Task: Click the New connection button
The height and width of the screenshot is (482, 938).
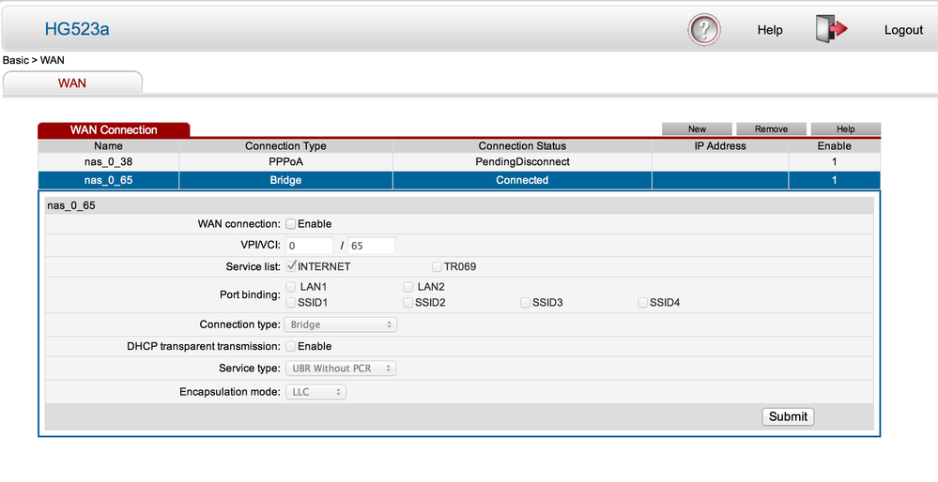Action: click(x=697, y=129)
